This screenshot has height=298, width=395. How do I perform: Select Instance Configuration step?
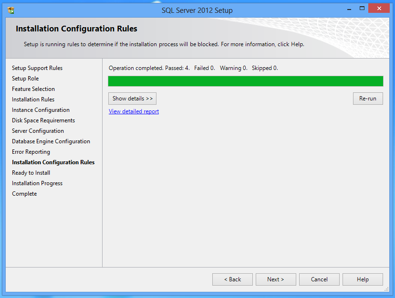pyautogui.click(x=41, y=110)
